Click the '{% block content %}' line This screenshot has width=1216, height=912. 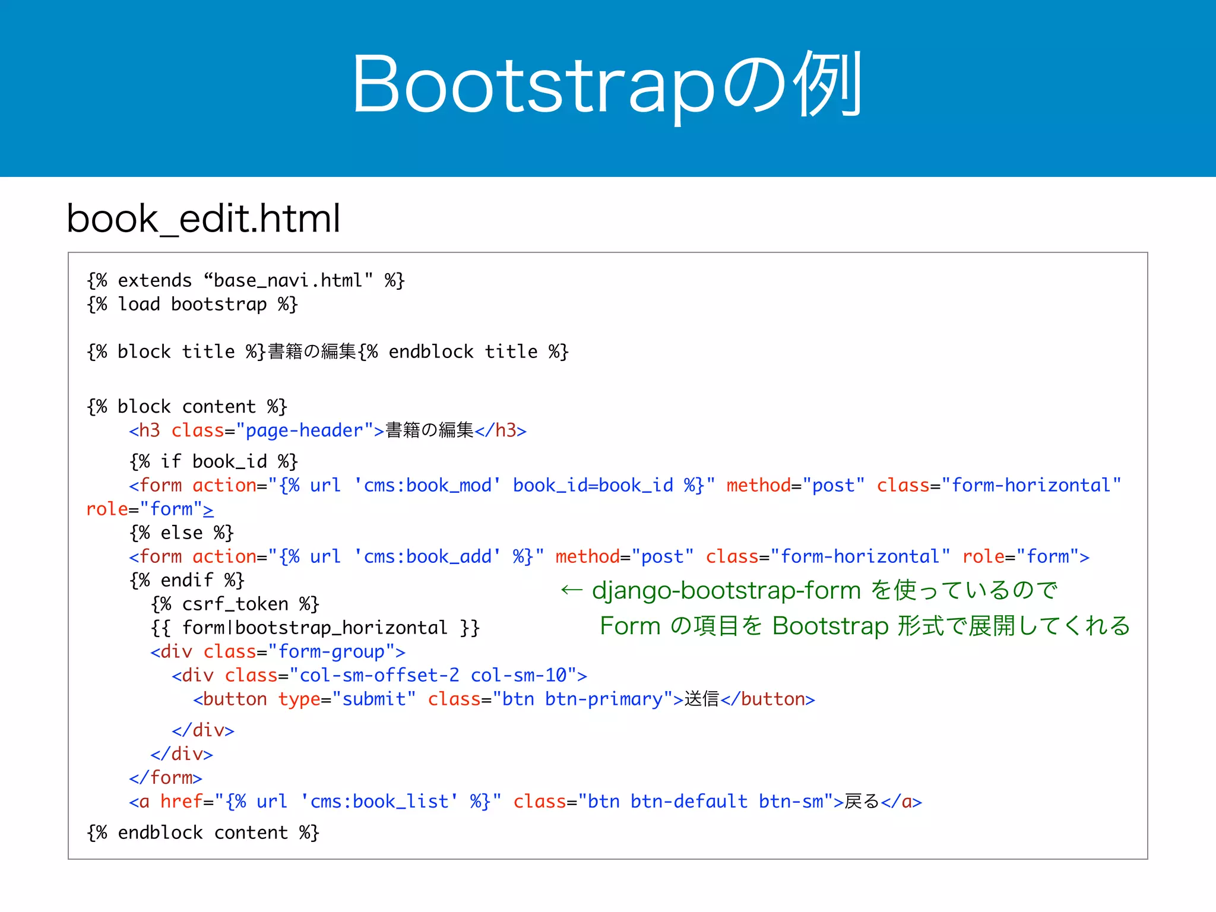click(187, 407)
